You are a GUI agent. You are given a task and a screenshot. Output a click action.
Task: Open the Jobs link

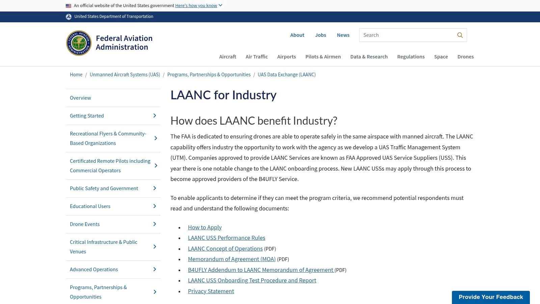tap(321, 35)
